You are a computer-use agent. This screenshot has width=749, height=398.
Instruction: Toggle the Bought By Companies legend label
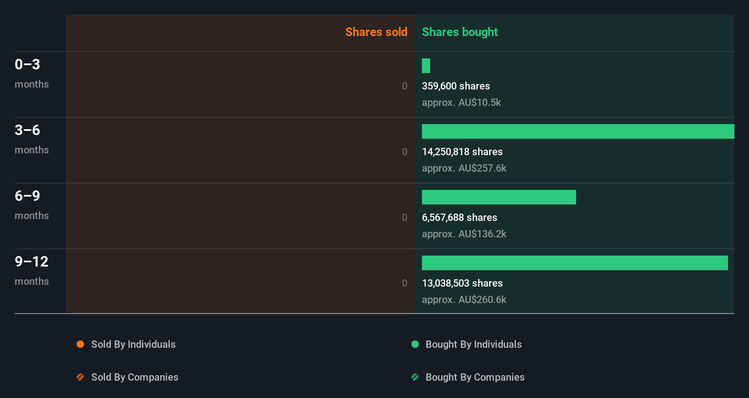(x=475, y=377)
